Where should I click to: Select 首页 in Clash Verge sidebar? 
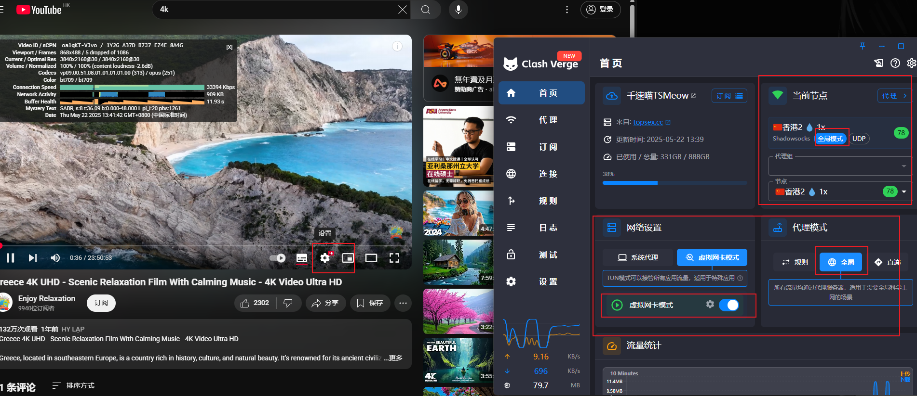(x=541, y=93)
